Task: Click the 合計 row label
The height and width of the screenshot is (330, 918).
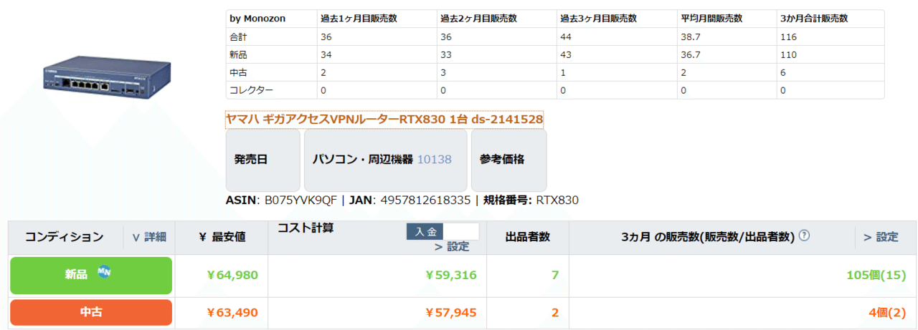Action: pos(238,37)
